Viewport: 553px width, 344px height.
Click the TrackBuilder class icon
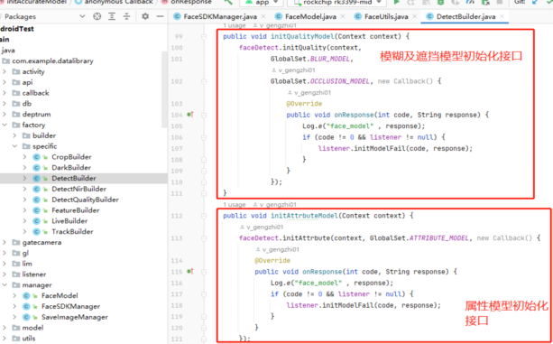point(36,231)
